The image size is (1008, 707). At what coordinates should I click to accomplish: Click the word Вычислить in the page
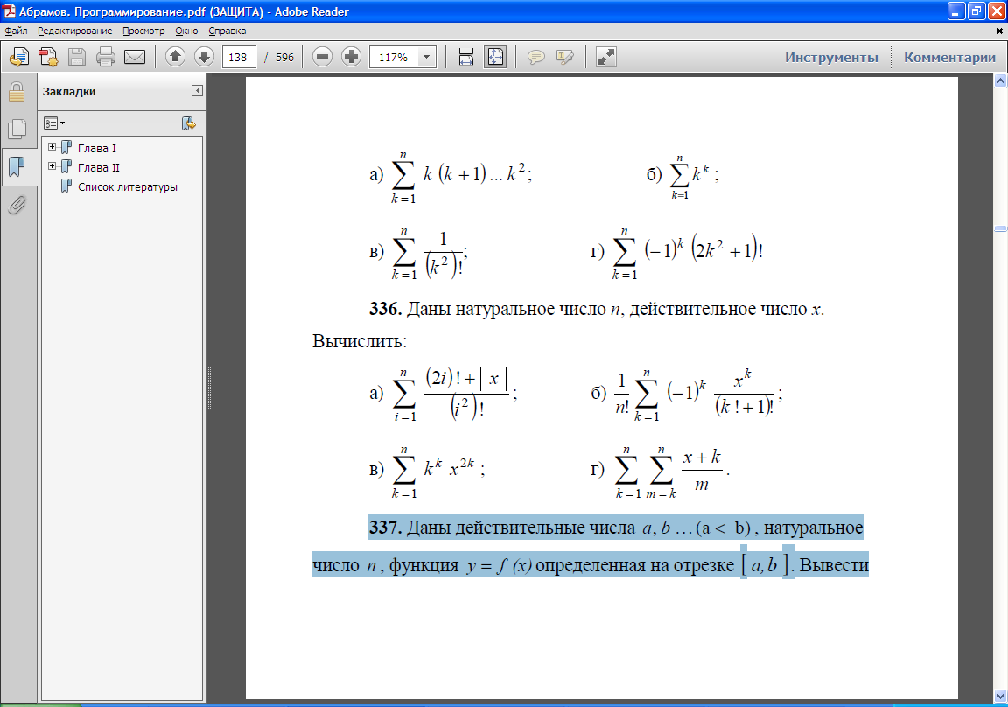[360, 341]
